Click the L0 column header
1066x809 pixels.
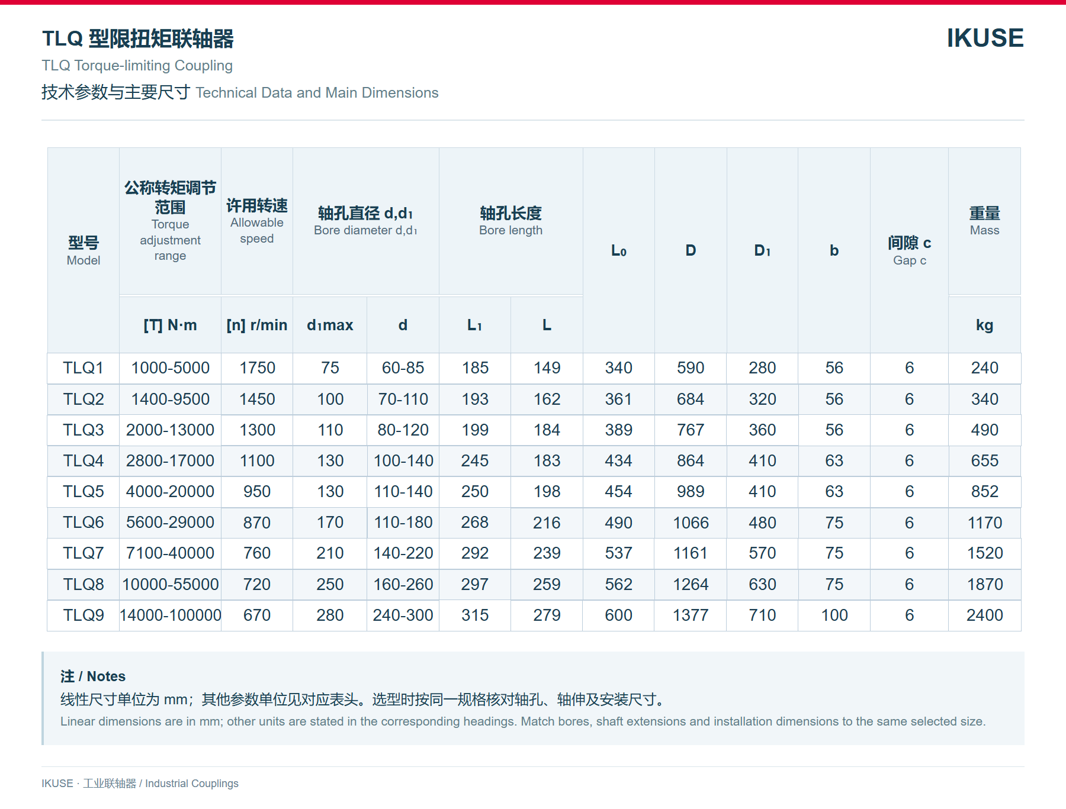pos(618,250)
